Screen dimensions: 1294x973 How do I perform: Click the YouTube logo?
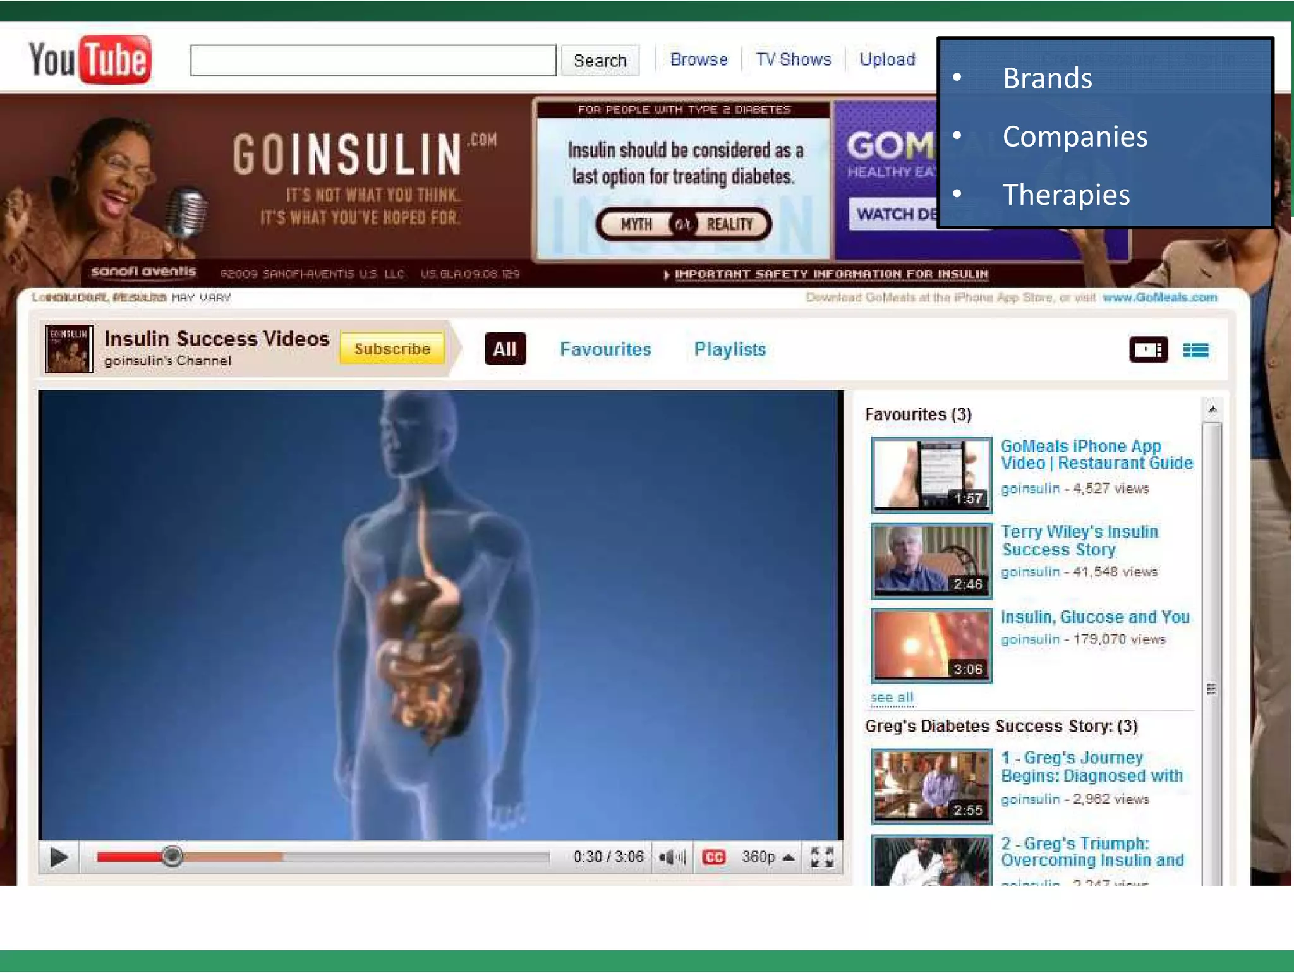90,60
